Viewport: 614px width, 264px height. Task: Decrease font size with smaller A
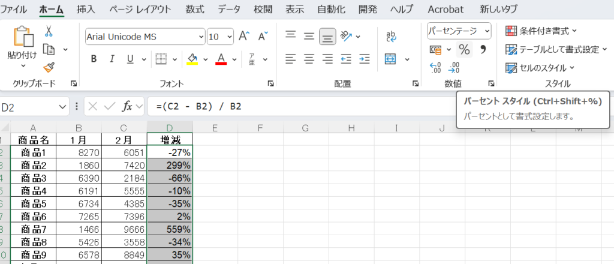click(x=263, y=37)
